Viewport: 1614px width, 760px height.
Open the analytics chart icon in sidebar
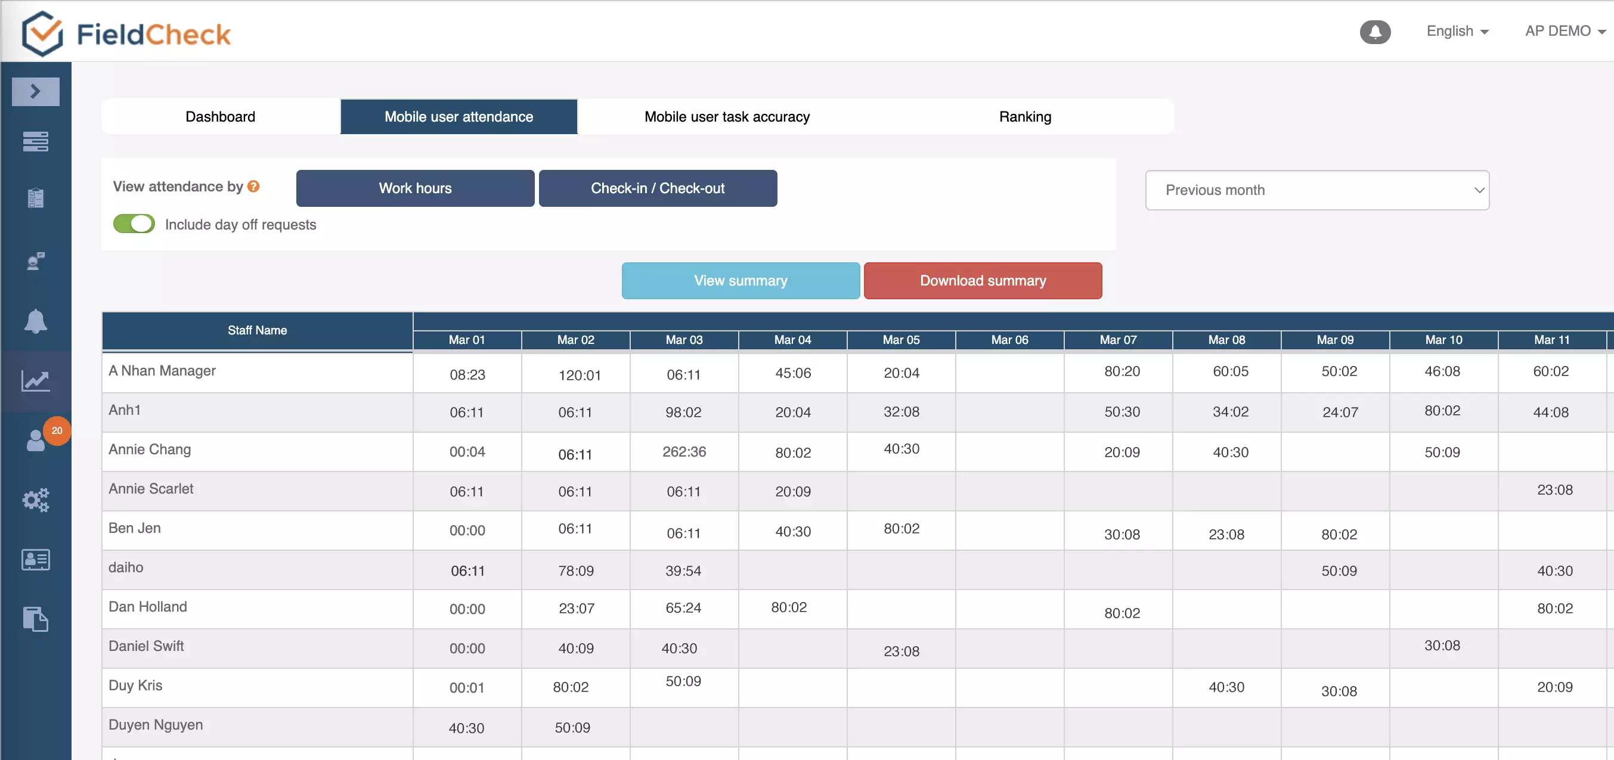tap(36, 380)
